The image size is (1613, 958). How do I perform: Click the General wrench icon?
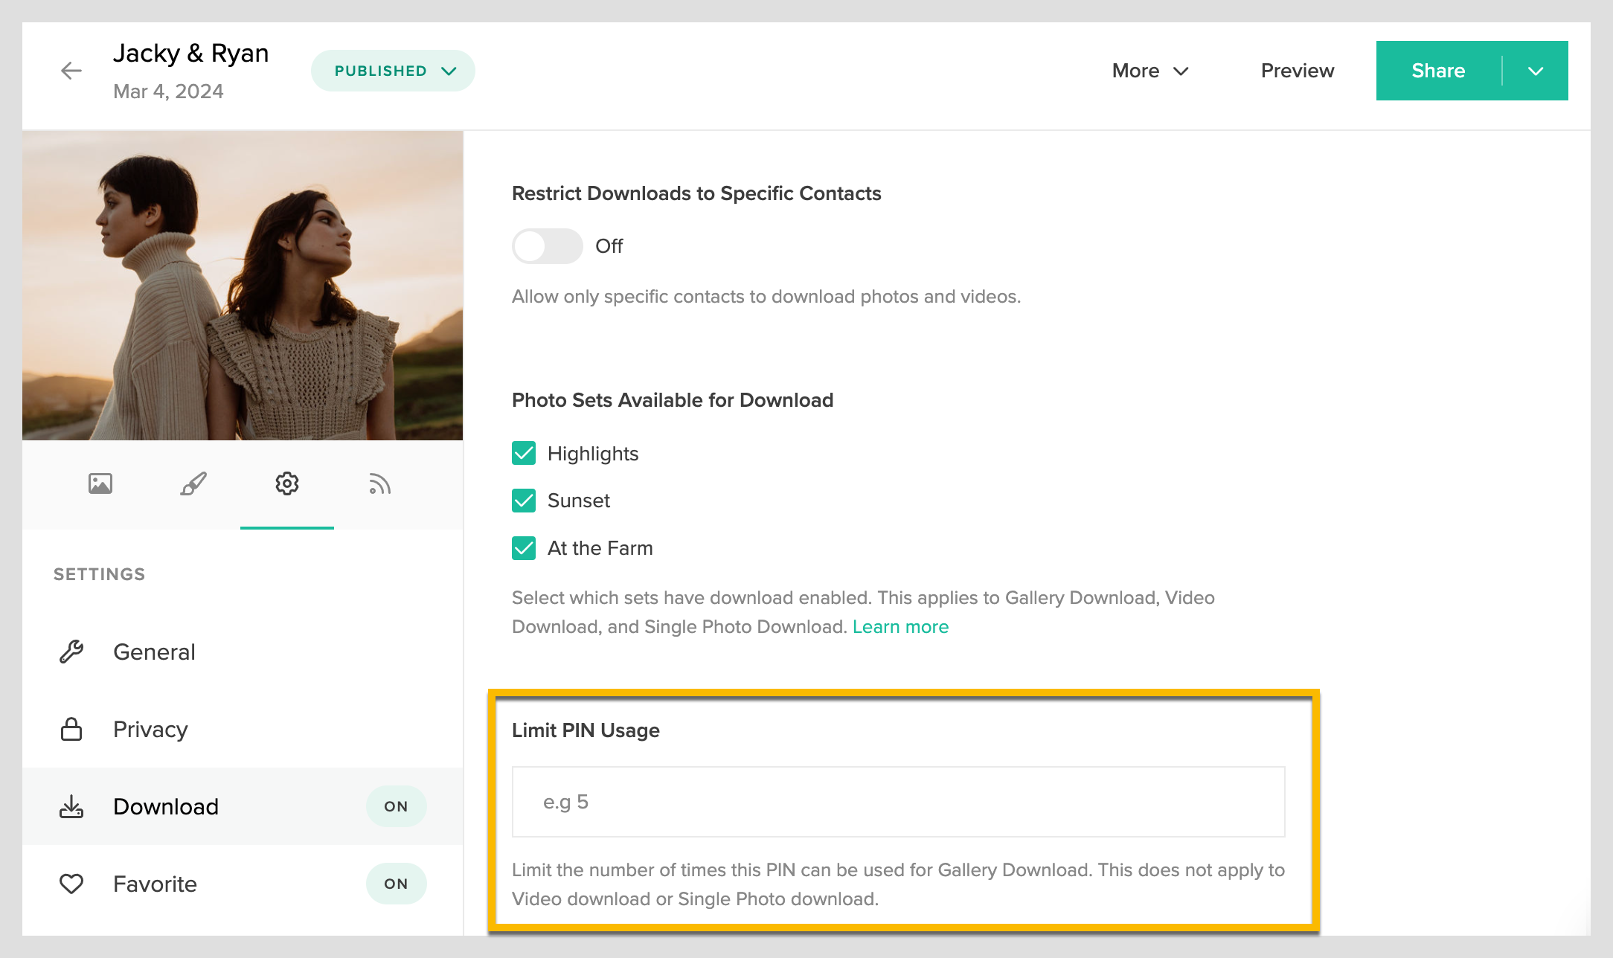click(x=71, y=652)
